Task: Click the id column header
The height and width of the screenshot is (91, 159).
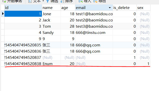Action: 23,8
